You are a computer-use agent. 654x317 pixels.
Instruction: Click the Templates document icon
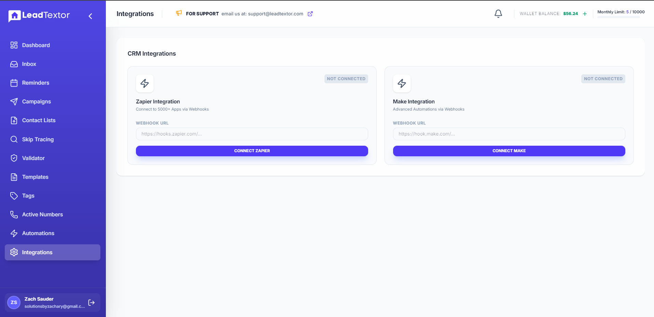pyautogui.click(x=14, y=177)
